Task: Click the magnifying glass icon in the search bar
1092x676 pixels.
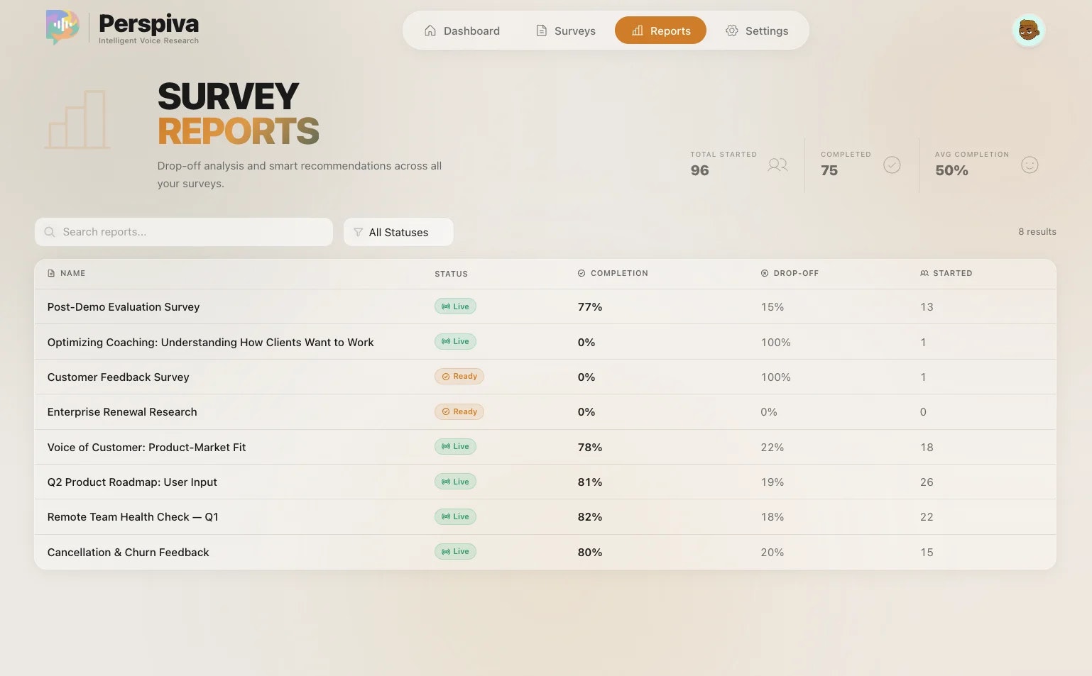Action: (x=49, y=232)
